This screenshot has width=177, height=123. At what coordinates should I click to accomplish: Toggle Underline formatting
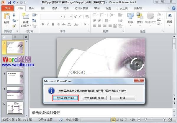click(x=53, y=24)
